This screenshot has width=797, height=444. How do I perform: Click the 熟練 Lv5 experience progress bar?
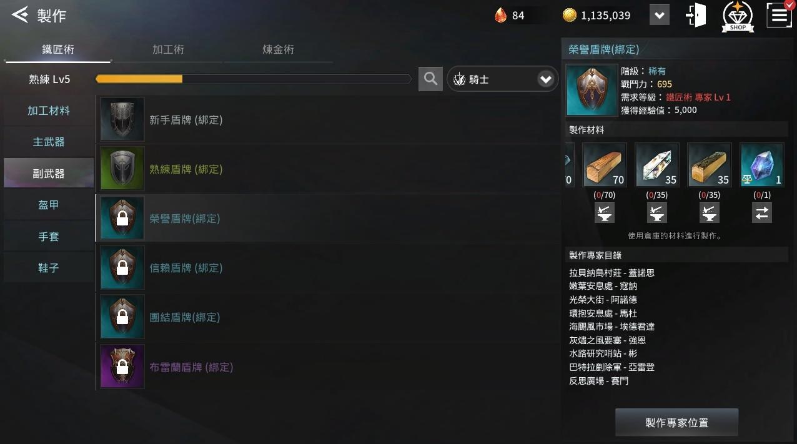pos(254,79)
